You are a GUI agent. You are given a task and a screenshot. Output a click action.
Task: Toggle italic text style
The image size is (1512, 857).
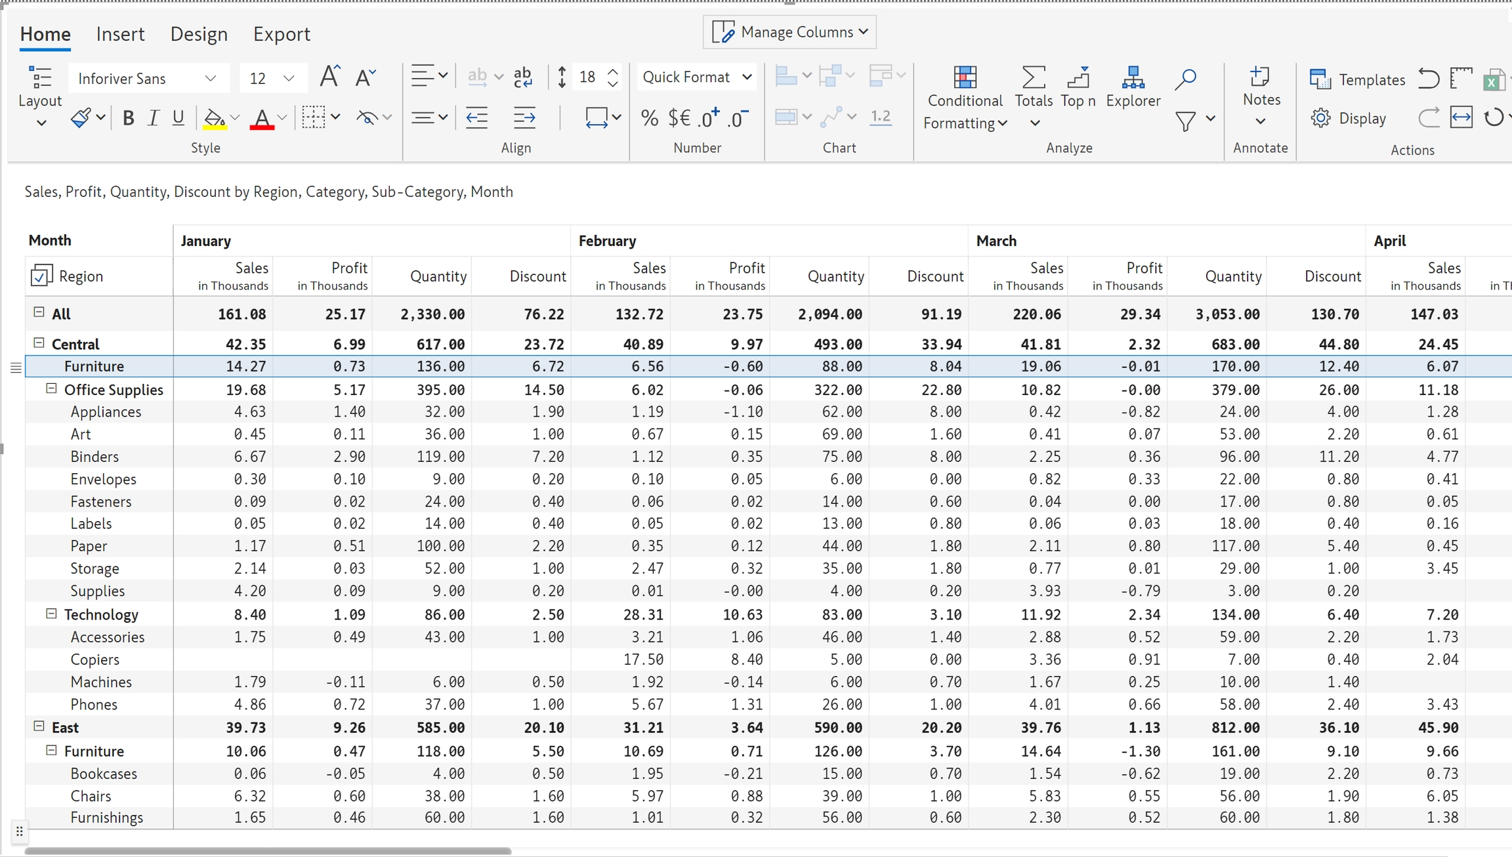click(x=153, y=118)
